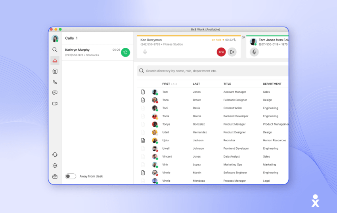Open the chat messages icon in sidebar
The width and height of the screenshot is (337, 213).
pos(55,93)
